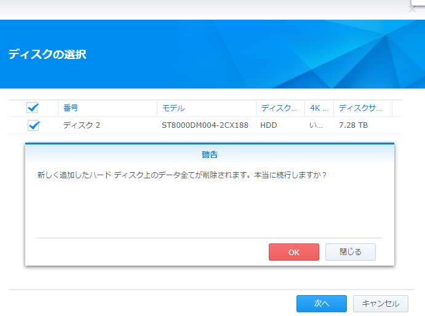Click the い... 4K native cell

[316, 125]
